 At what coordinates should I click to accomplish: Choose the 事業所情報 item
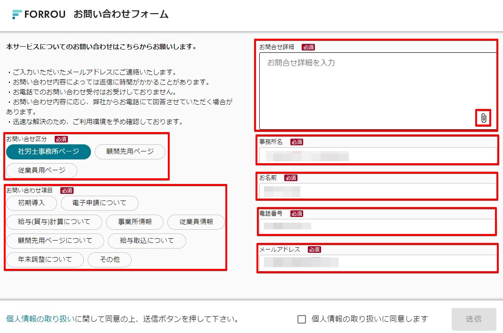[135, 222]
